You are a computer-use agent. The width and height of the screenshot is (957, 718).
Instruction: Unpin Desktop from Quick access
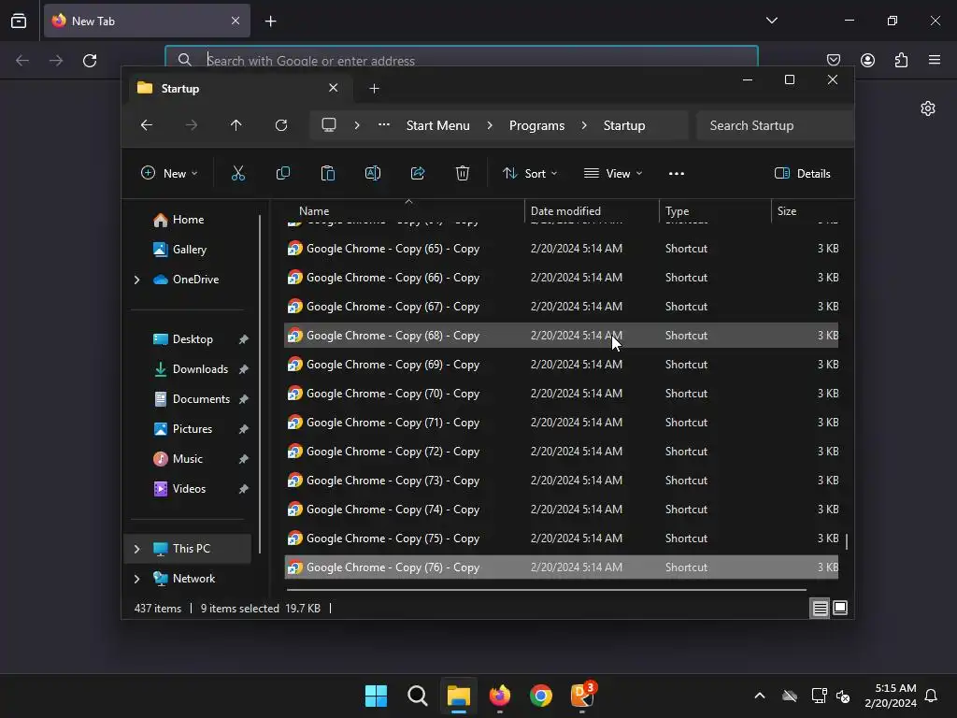pyautogui.click(x=244, y=339)
